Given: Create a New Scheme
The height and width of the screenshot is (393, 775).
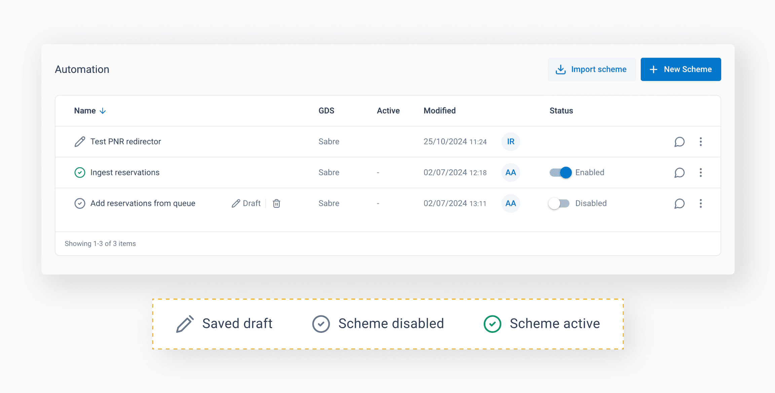Looking at the screenshot, I should [680, 70].
